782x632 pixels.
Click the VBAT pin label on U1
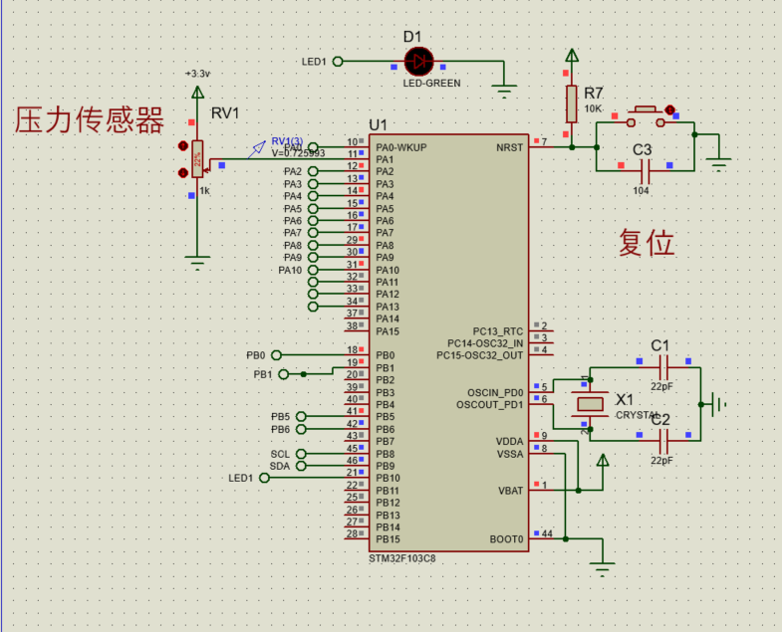[x=510, y=491]
